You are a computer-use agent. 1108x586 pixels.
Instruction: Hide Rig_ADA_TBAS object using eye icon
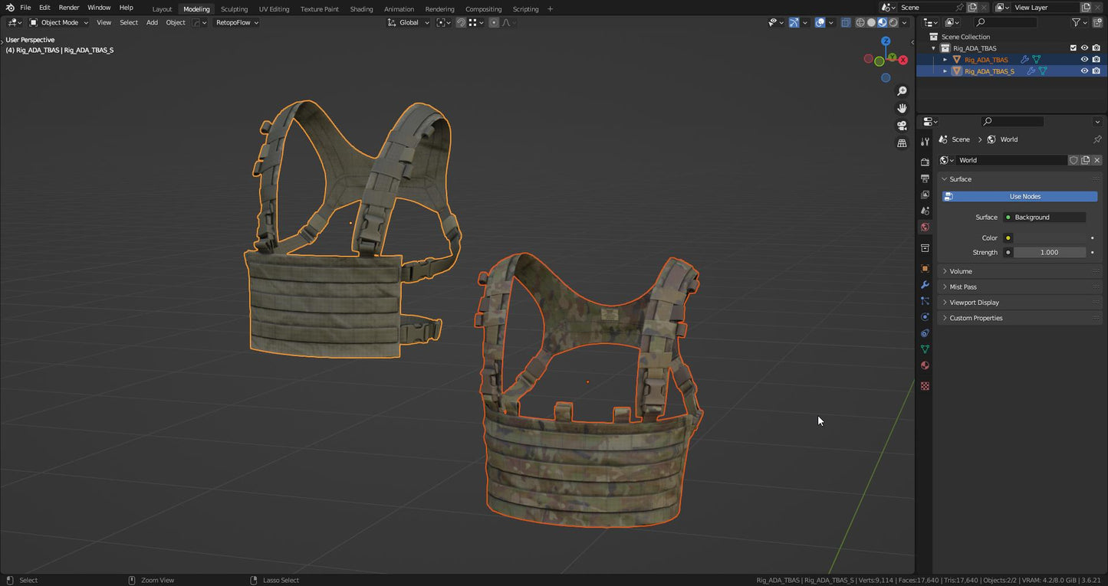pos(1084,60)
